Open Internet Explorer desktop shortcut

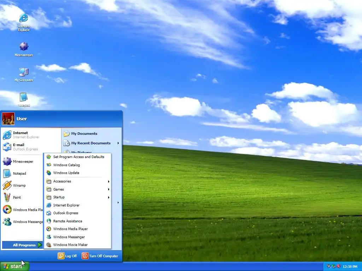pos(24,22)
